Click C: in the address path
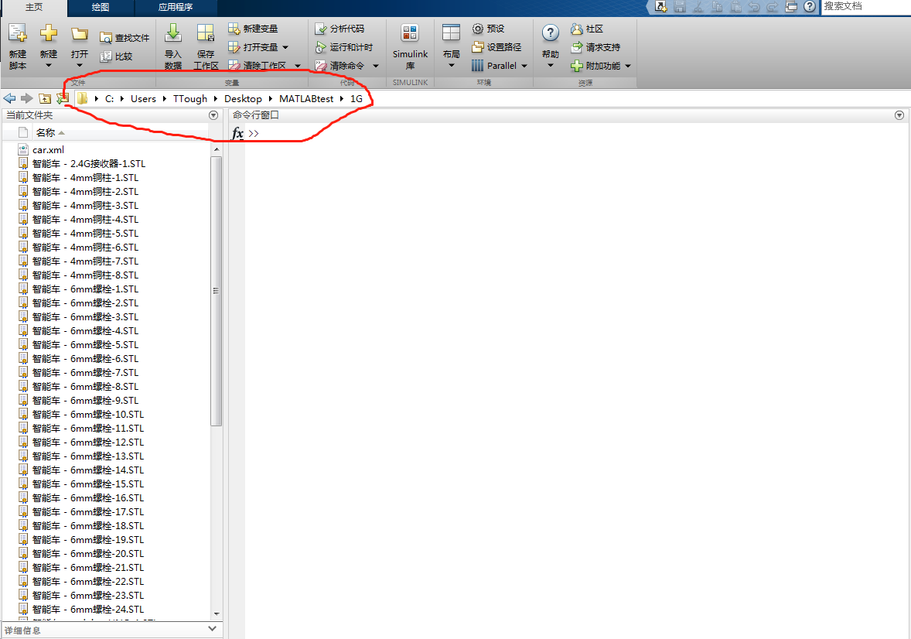The width and height of the screenshot is (911, 639). coord(109,99)
